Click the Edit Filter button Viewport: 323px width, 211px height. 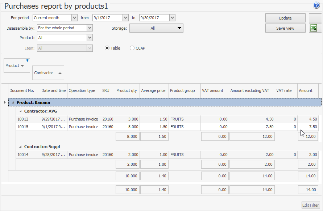pos(311,205)
